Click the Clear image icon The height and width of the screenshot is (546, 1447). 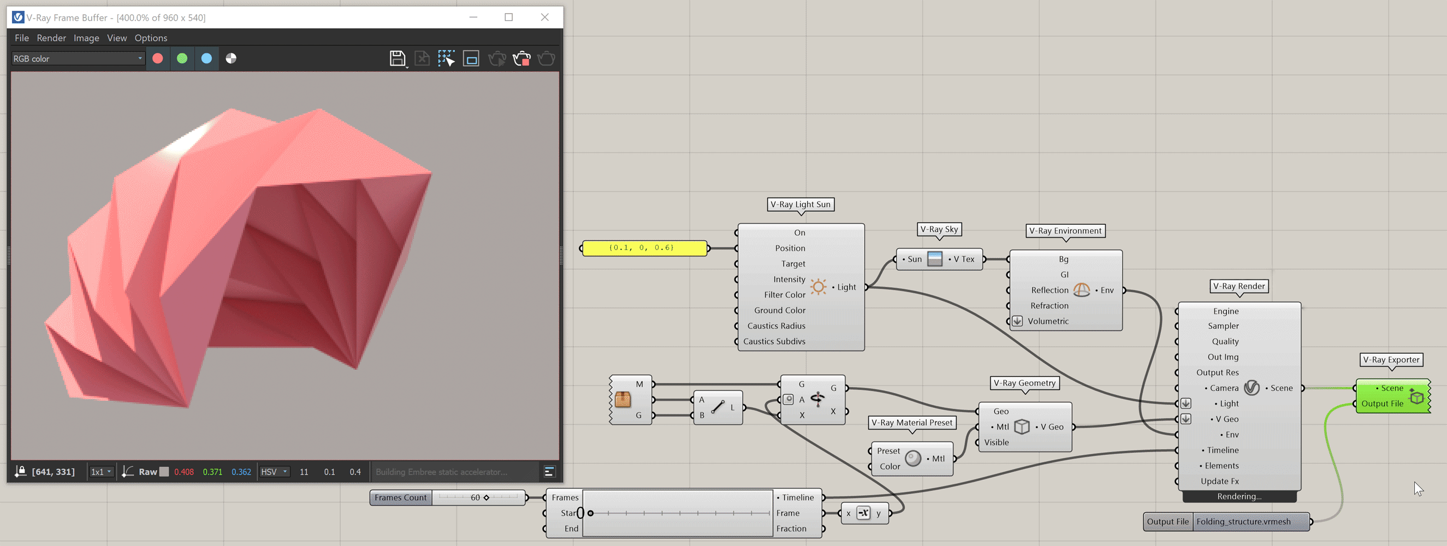pyautogui.click(x=422, y=58)
